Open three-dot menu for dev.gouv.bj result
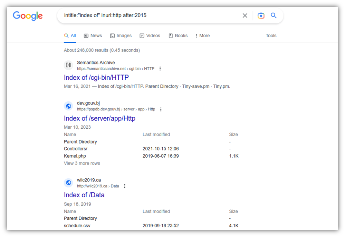The height and width of the screenshot is (237, 345). click(x=161, y=109)
